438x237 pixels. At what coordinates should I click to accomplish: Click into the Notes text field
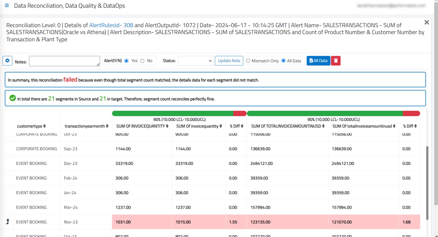64,61
